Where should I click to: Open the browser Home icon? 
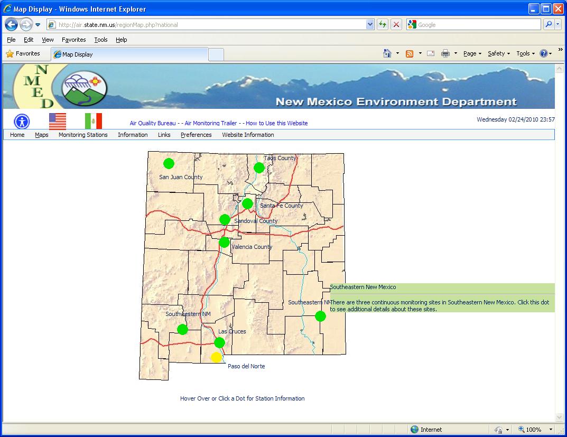[x=387, y=53]
